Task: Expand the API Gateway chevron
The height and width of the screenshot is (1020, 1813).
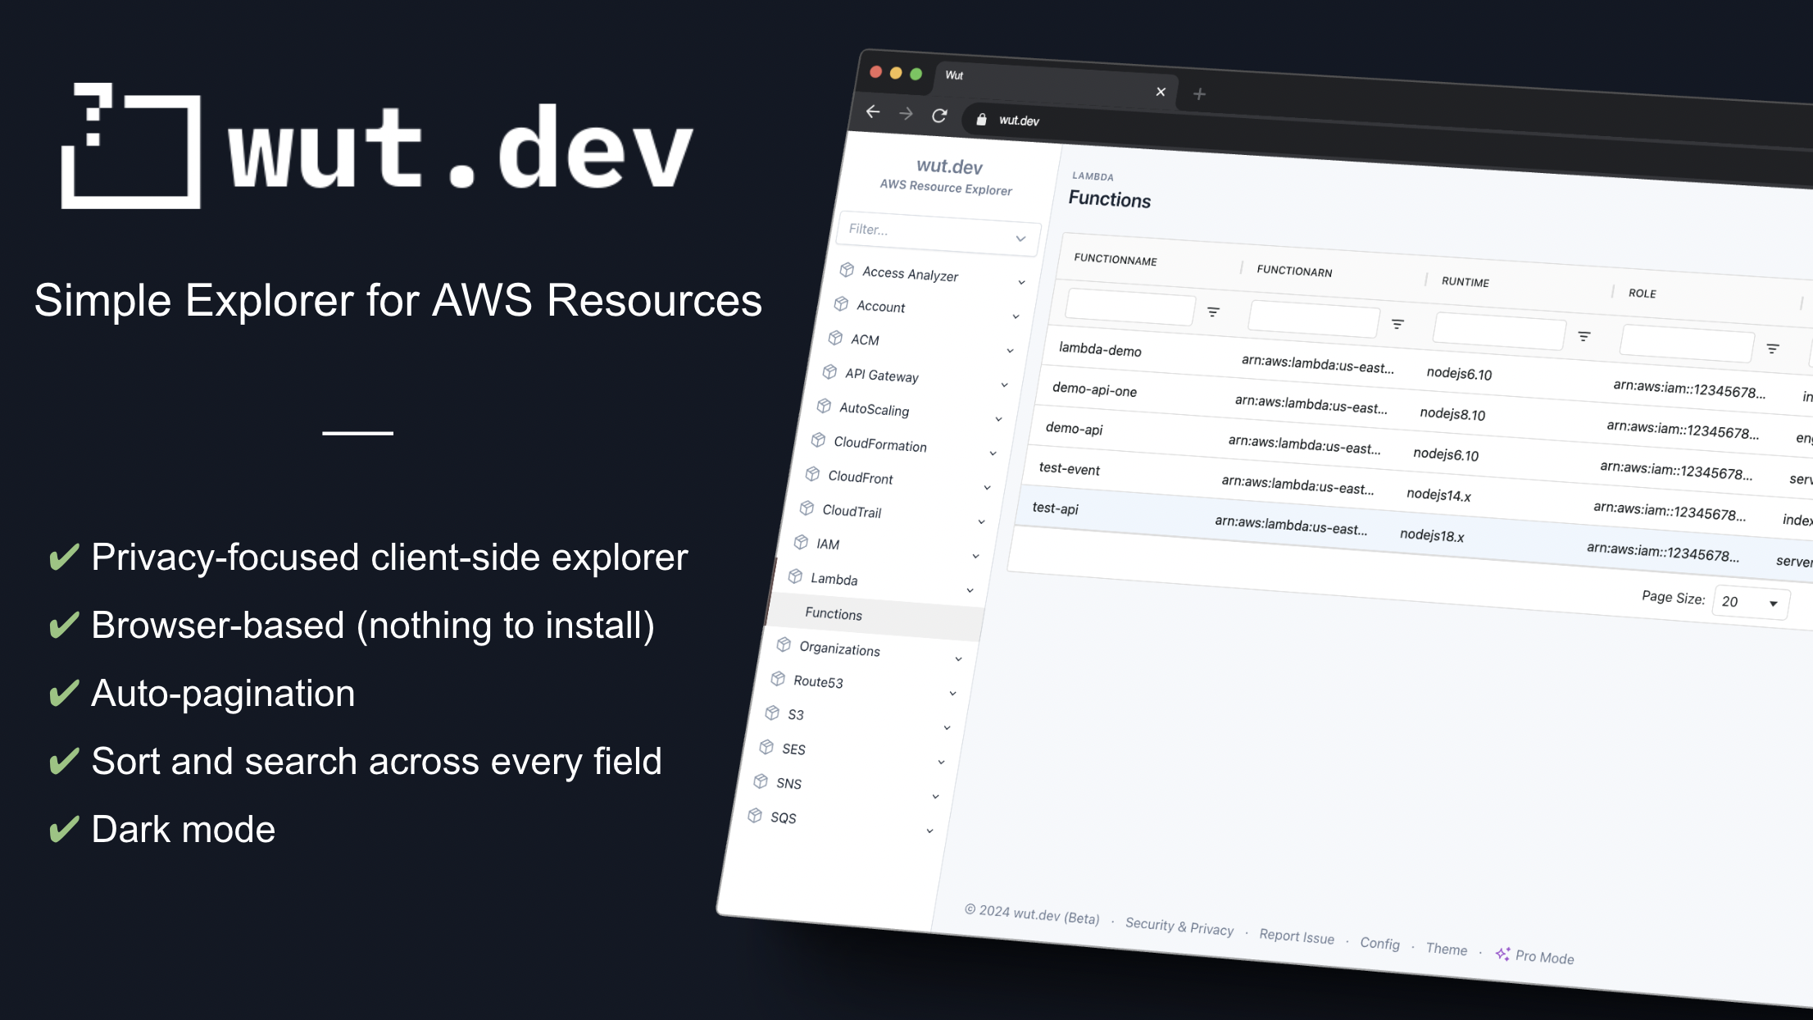Action: pos(1006,384)
